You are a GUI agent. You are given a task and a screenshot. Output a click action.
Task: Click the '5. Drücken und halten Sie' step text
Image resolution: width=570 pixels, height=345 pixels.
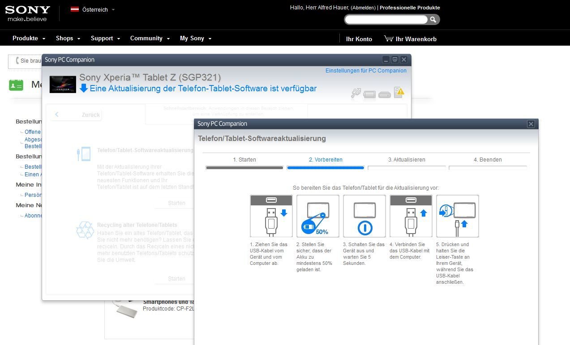pos(454,263)
